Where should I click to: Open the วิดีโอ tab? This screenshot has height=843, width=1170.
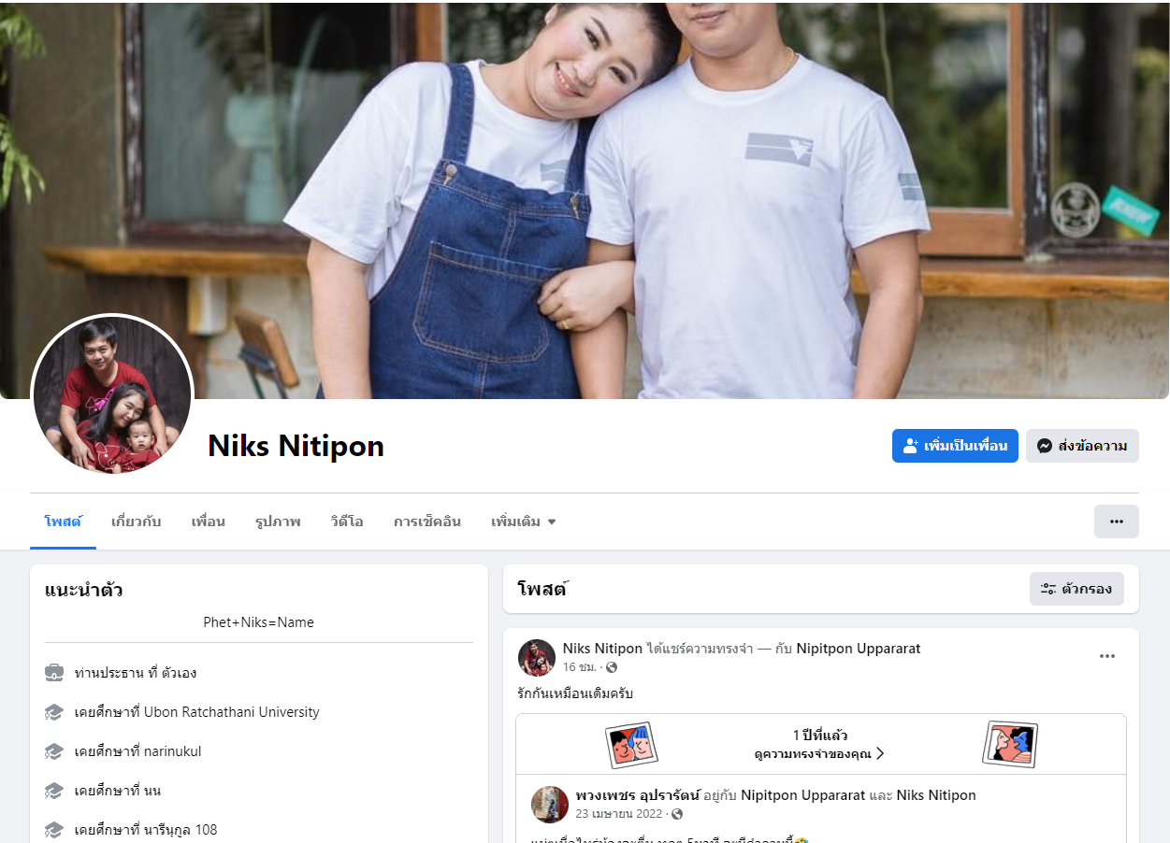347,522
